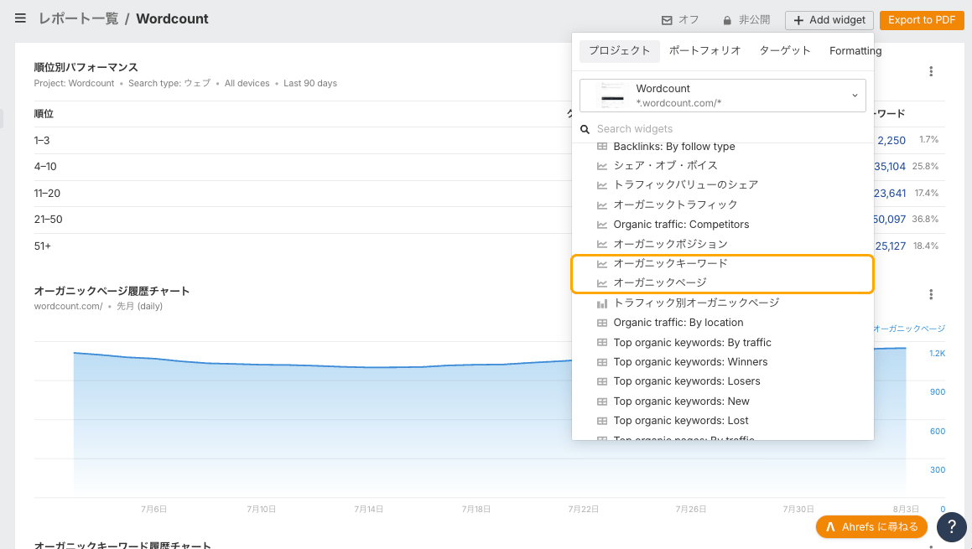Select Top organic keywords: Losers
Screen dimensions: 972x549
[x=686, y=381]
